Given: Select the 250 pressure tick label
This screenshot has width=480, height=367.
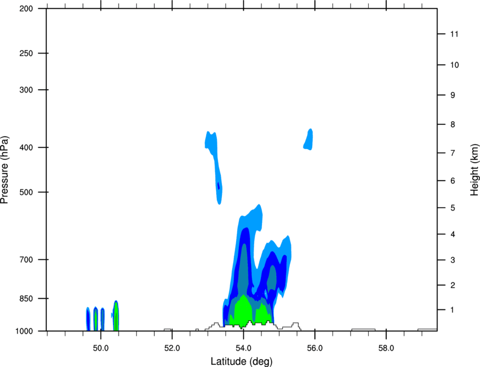Looking at the screenshot, I should 26,53.
